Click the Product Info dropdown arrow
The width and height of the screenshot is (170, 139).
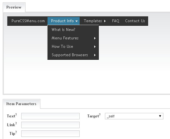(77, 21)
